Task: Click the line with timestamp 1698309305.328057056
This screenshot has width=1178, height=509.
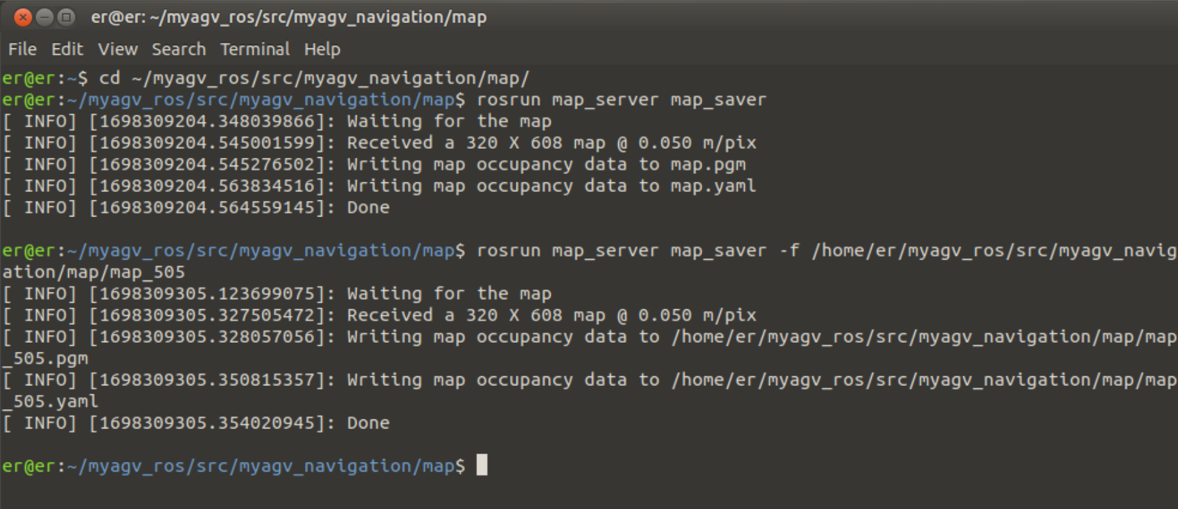Action: [x=589, y=337]
